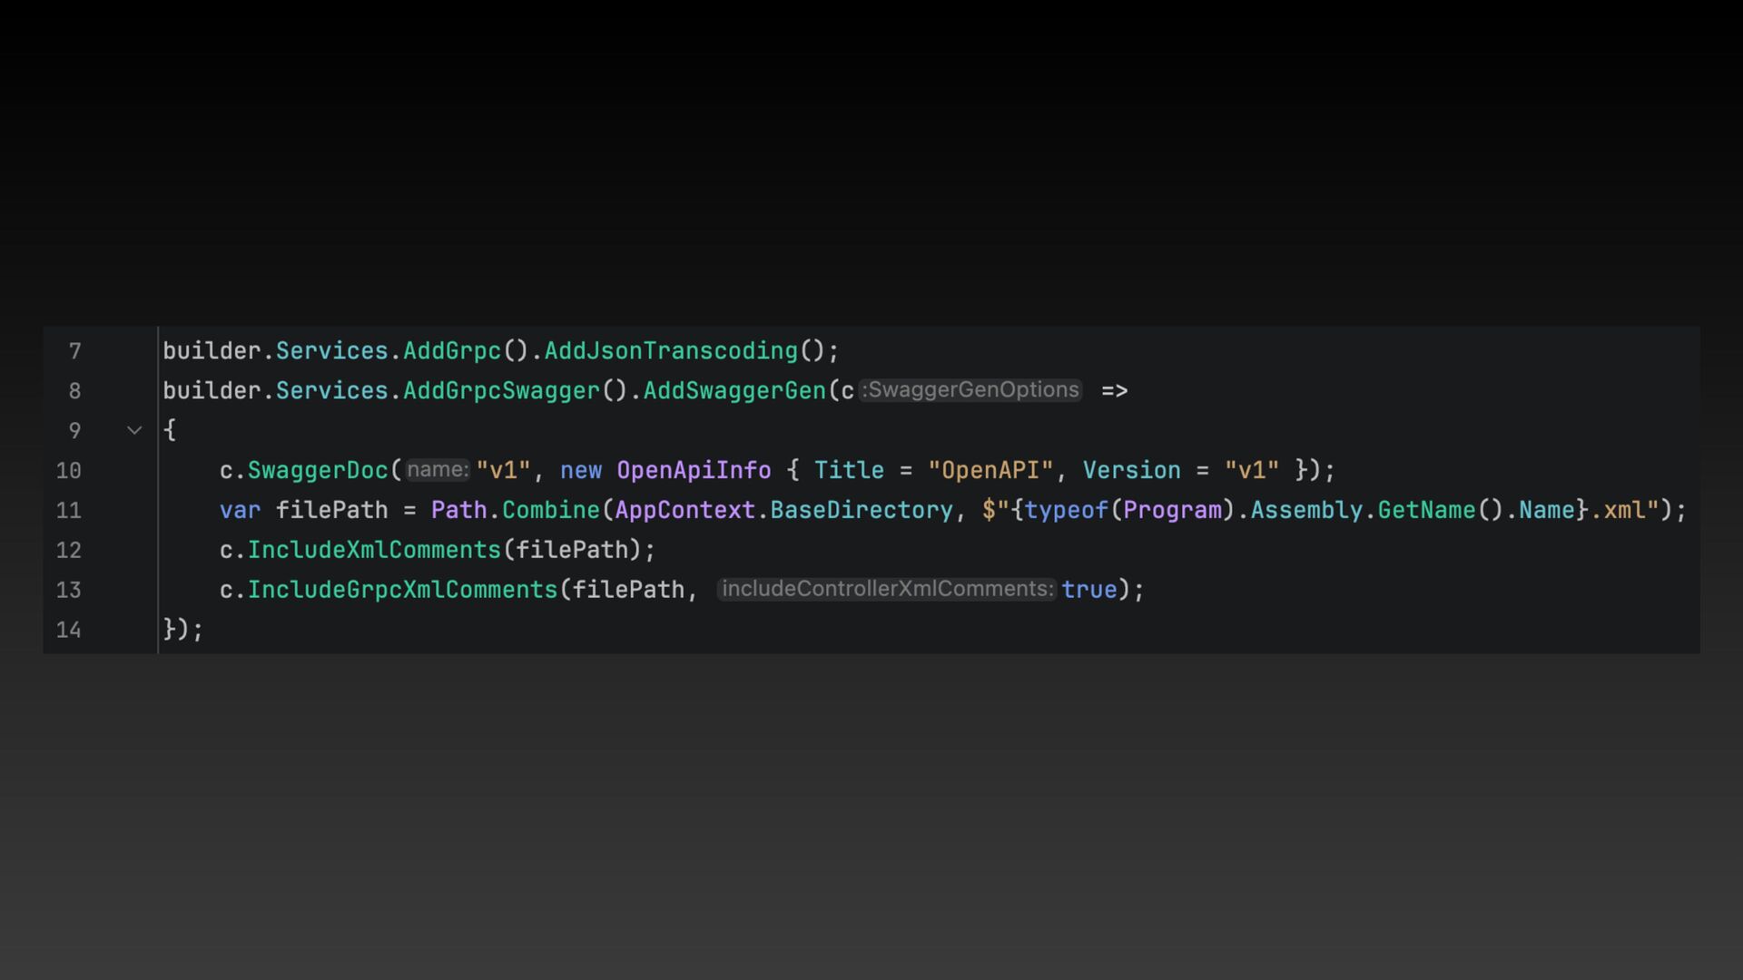Click line number 9 in gutter
The image size is (1743, 980).
coord(74,431)
